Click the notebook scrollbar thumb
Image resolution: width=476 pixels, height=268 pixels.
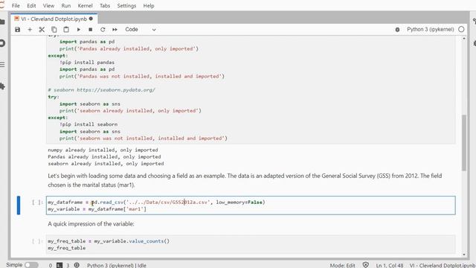[x=464, y=143]
